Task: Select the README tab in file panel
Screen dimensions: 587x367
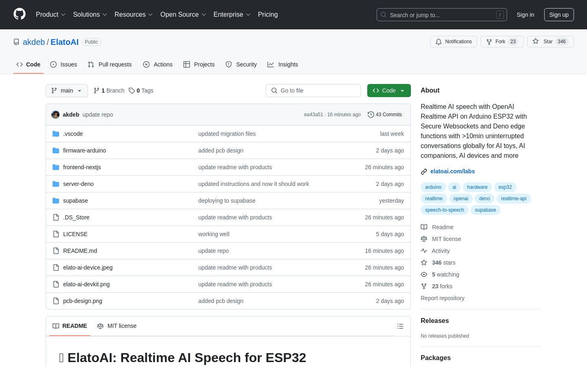Action: (x=70, y=326)
